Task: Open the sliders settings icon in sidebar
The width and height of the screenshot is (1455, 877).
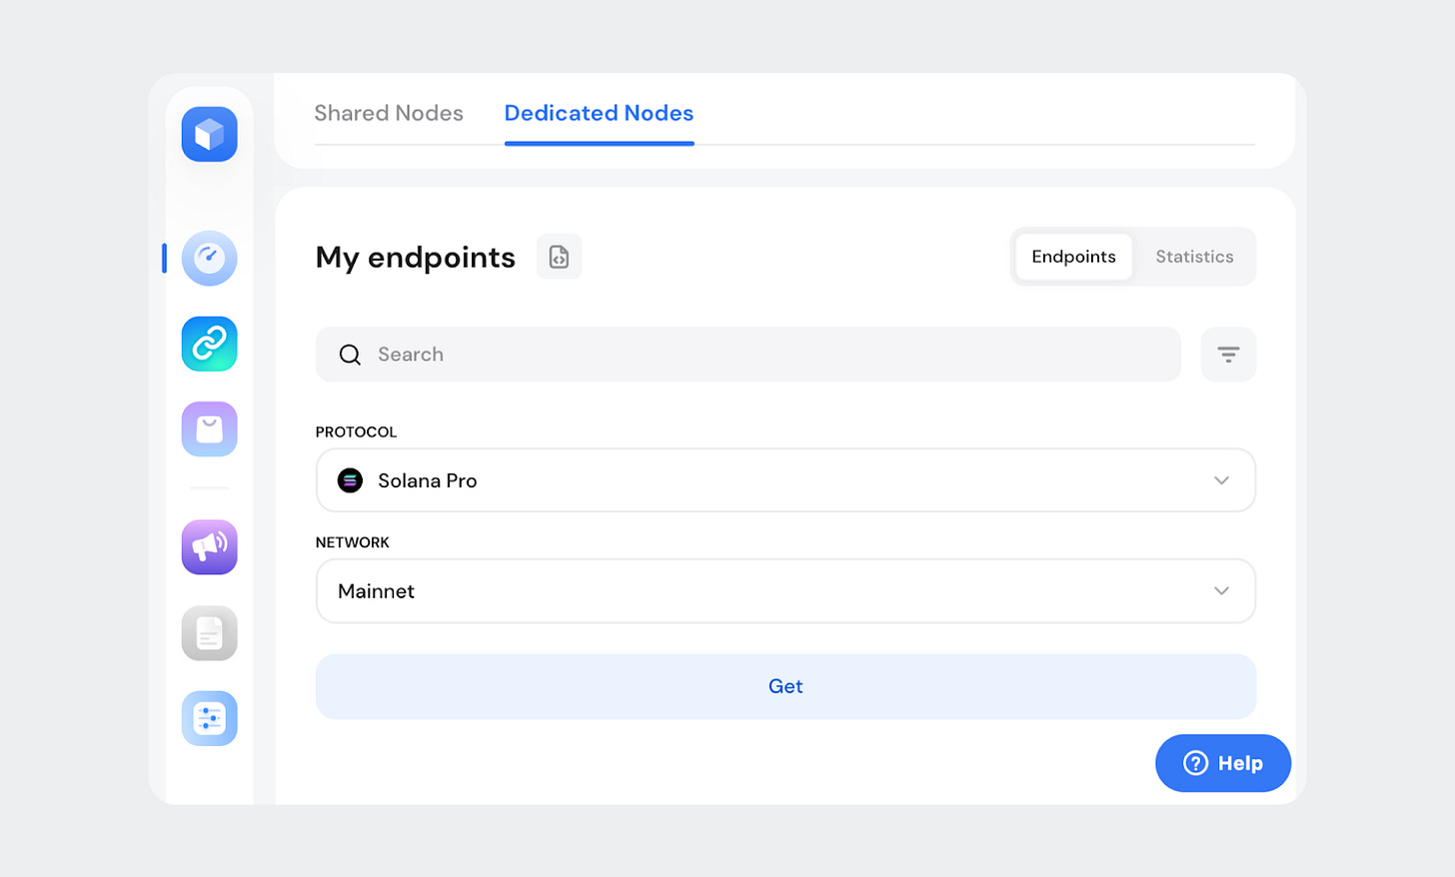Action: [209, 718]
